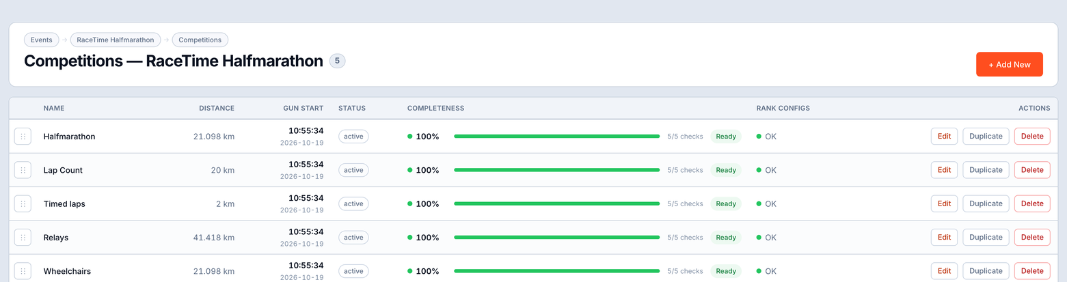
Task: Click the drag handle for Halfmarathon row
Action: [x=23, y=137]
